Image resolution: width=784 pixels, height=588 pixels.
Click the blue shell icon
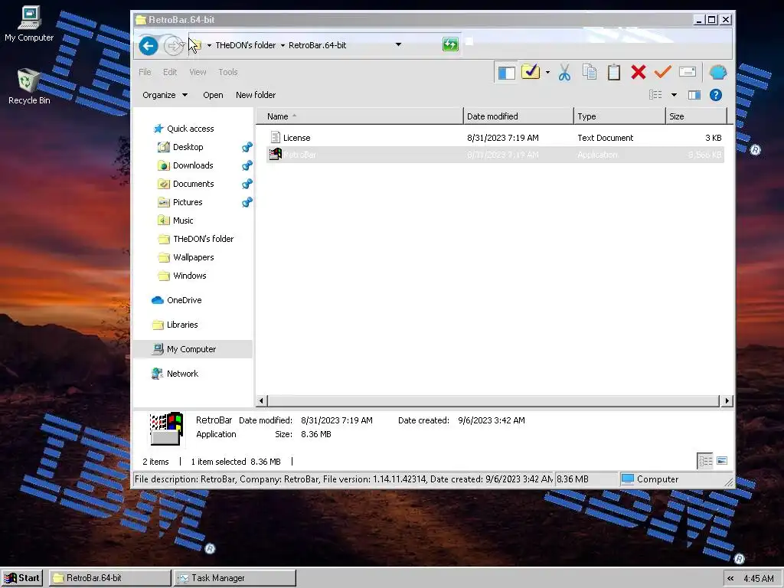point(717,73)
